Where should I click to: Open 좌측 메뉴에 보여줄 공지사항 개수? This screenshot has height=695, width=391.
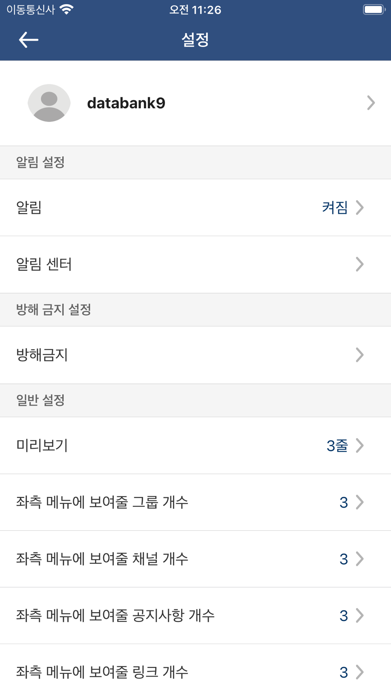coord(195,616)
